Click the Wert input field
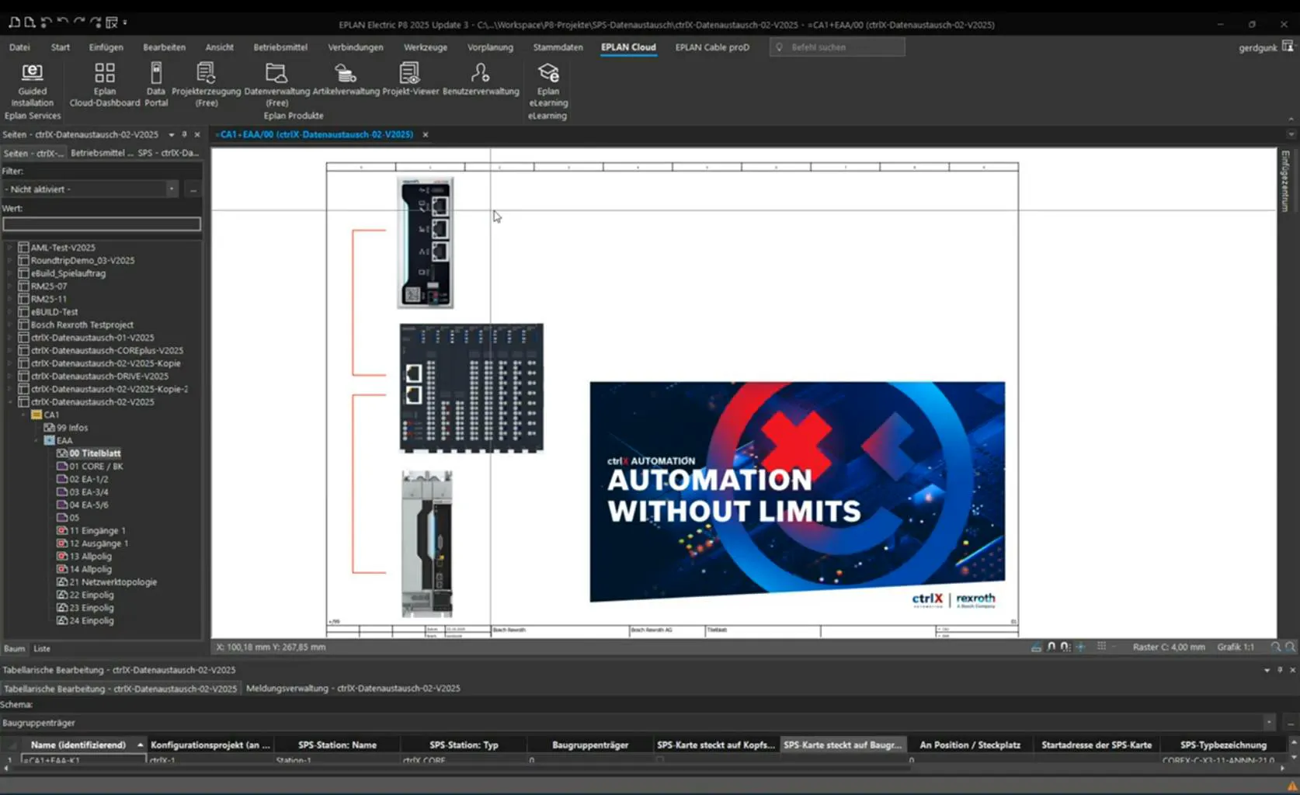 coord(102,224)
